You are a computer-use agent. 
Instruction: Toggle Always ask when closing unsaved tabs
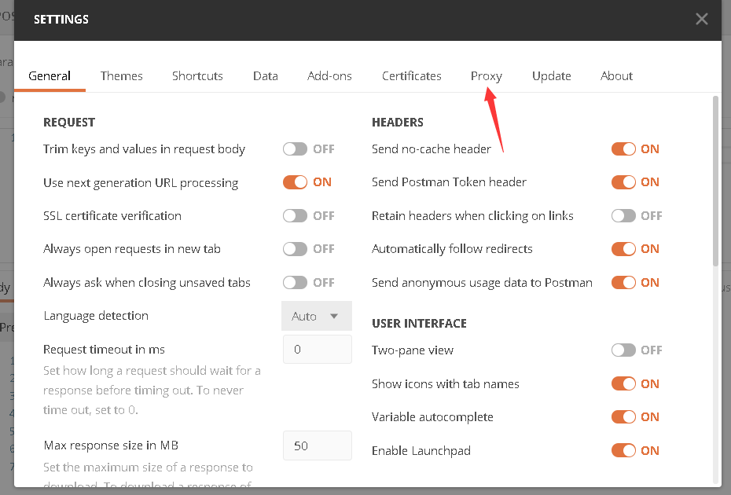[x=297, y=282]
